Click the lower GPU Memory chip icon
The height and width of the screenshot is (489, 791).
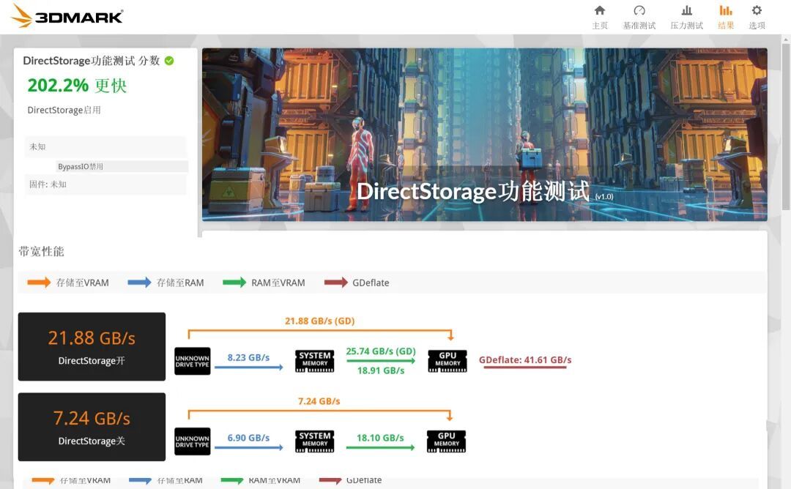[446, 441]
